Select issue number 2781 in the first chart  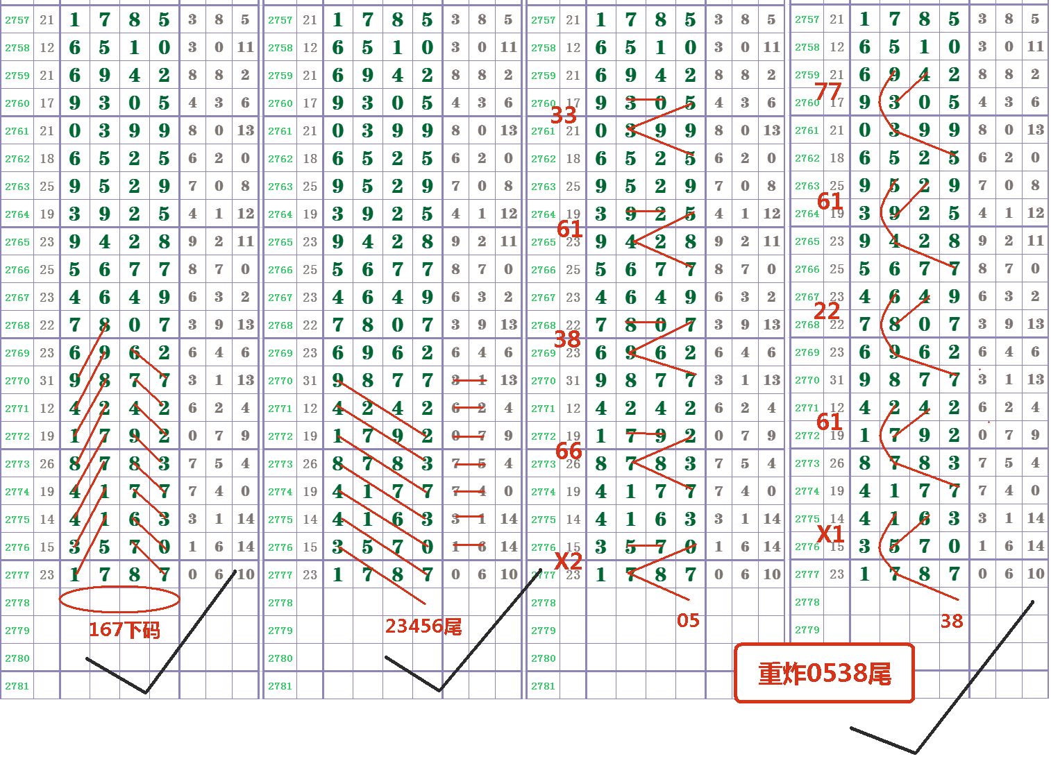[x=17, y=686]
